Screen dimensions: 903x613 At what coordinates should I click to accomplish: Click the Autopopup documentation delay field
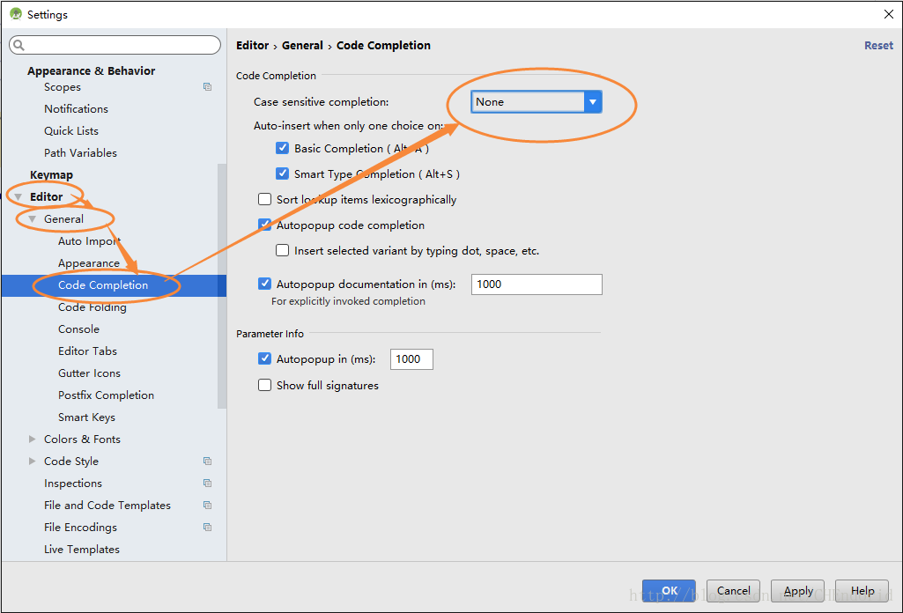click(537, 284)
